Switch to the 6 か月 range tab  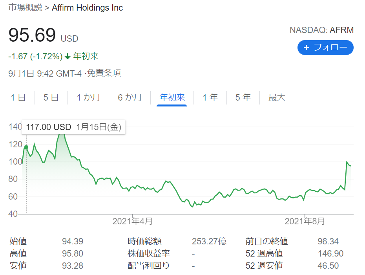130,97
